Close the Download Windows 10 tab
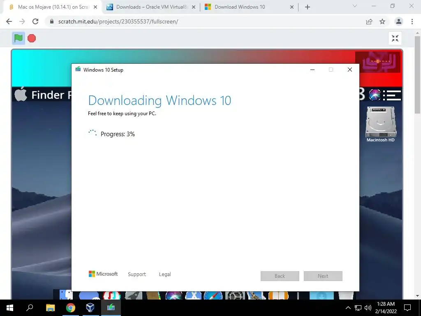The image size is (421, 316). click(x=292, y=7)
